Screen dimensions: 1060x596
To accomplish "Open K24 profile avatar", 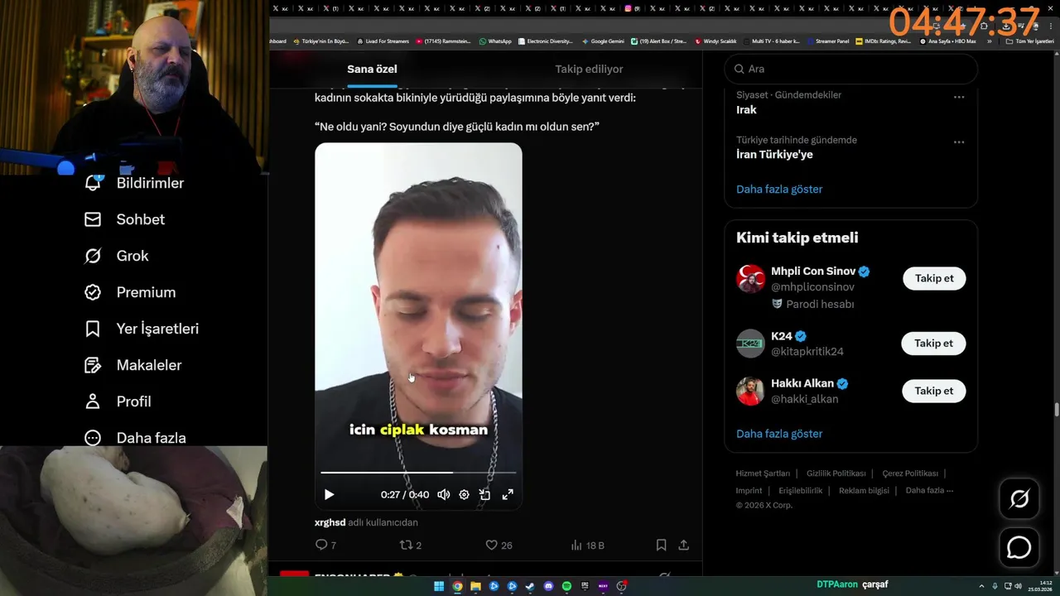I will pos(750,343).
